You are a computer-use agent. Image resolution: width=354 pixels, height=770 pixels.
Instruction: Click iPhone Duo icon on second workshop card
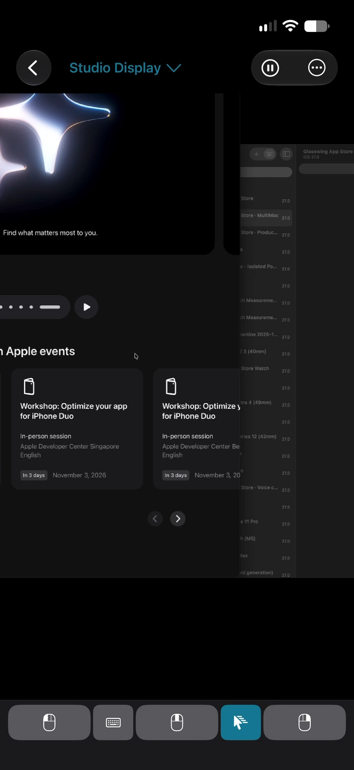[x=171, y=386]
